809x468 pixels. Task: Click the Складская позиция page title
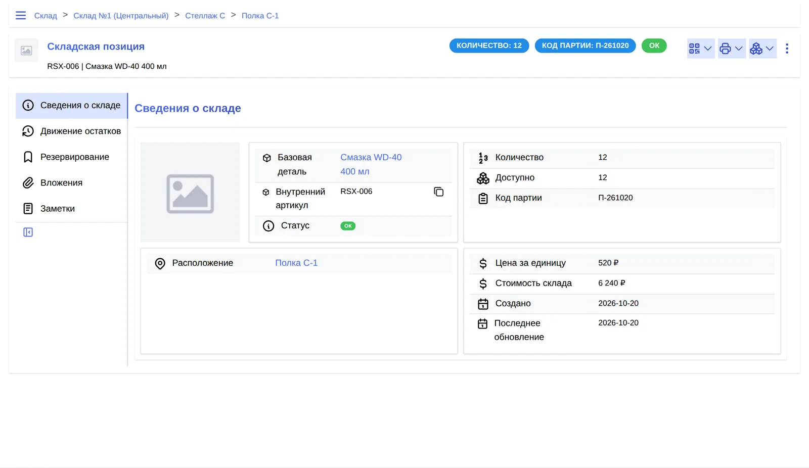(96, 46)
